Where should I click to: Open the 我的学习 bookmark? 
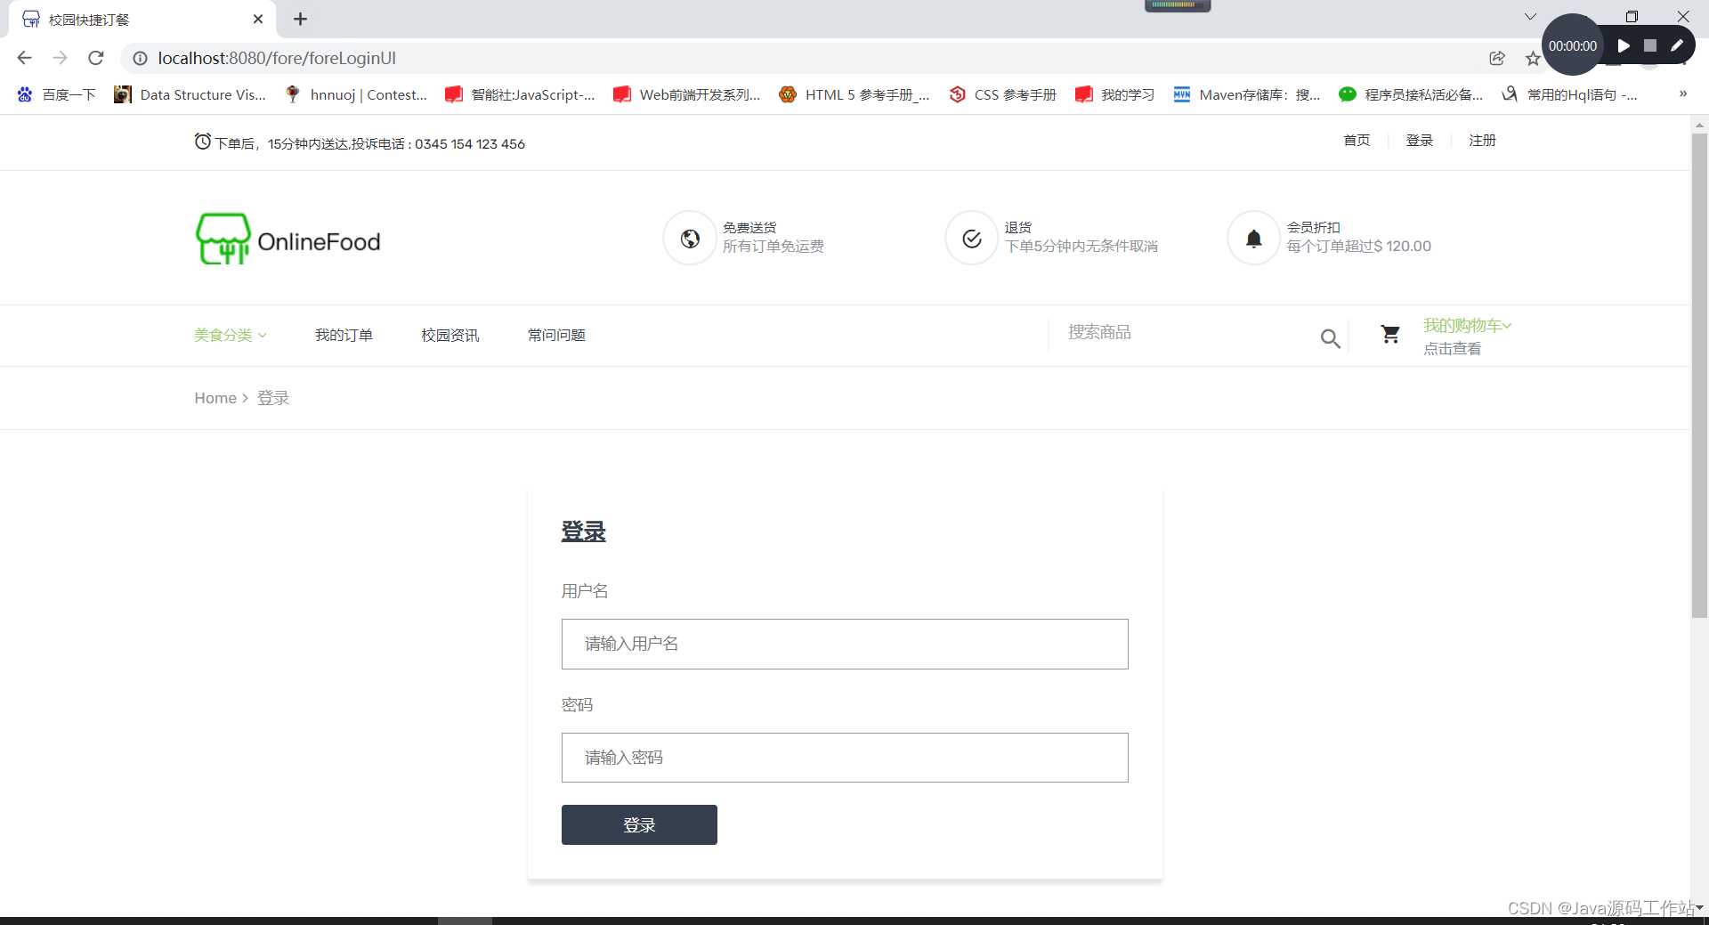click(x=1114, y=94)
